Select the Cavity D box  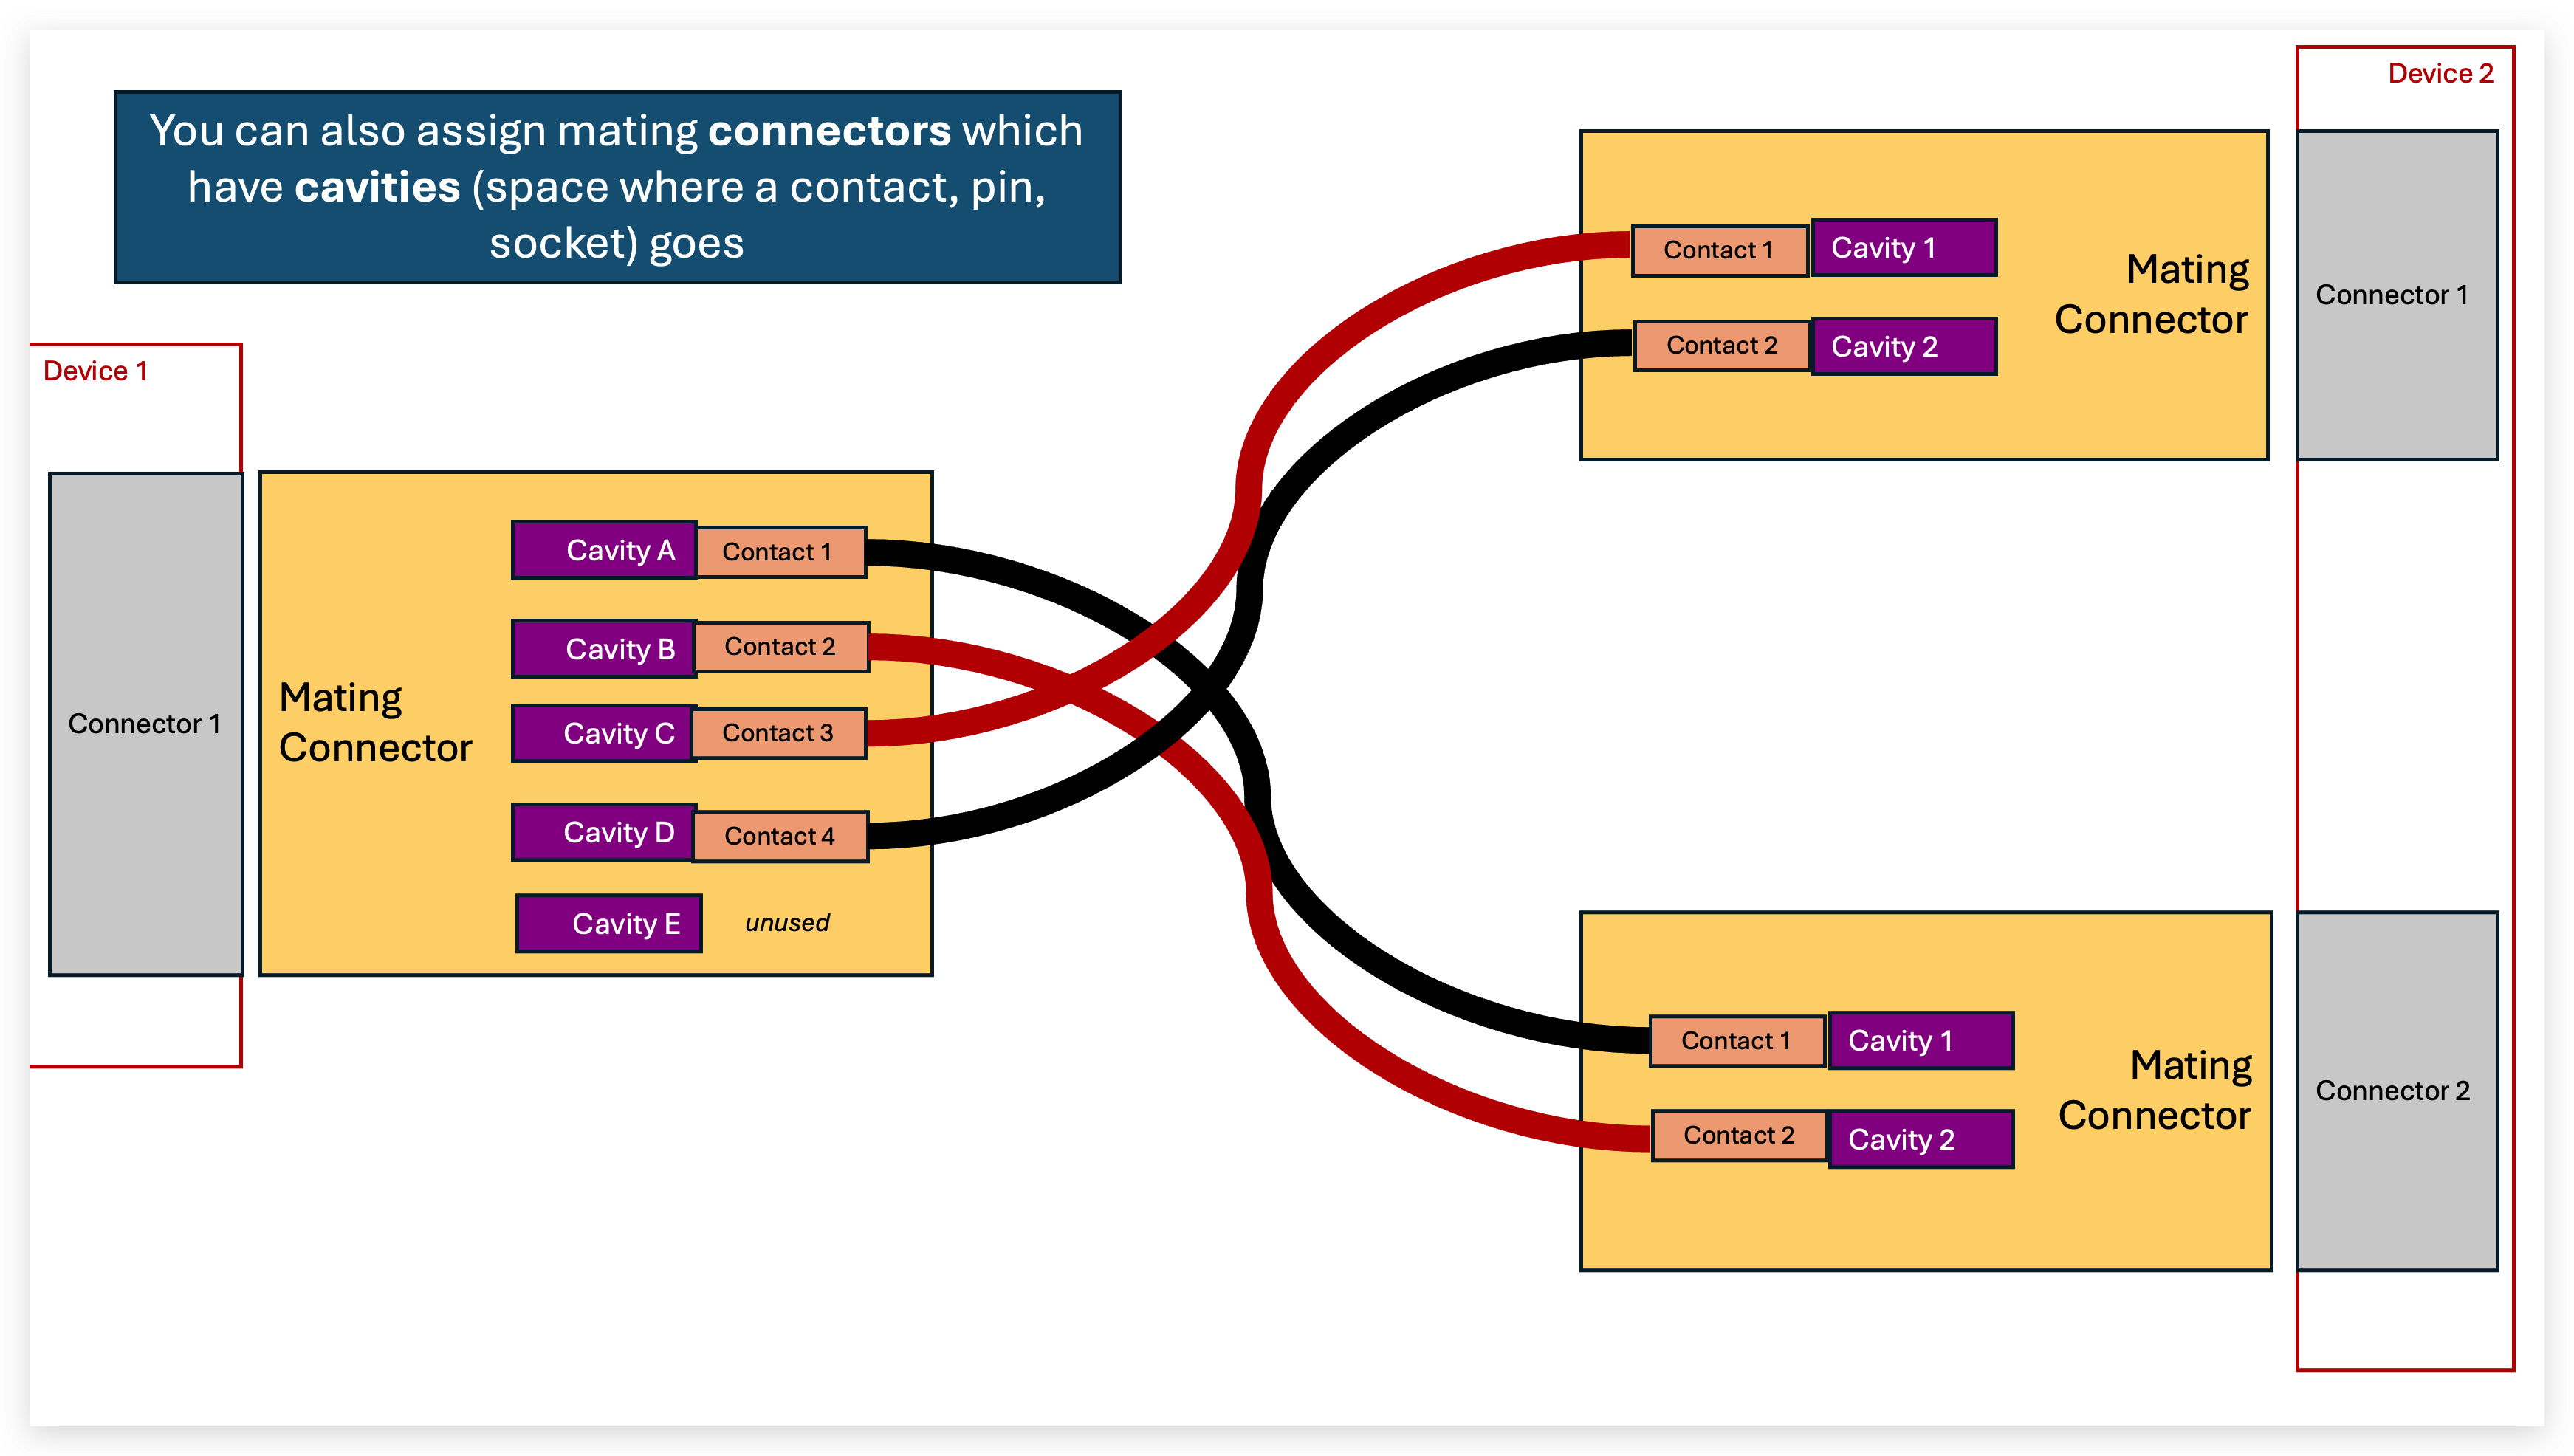[604, 832]
